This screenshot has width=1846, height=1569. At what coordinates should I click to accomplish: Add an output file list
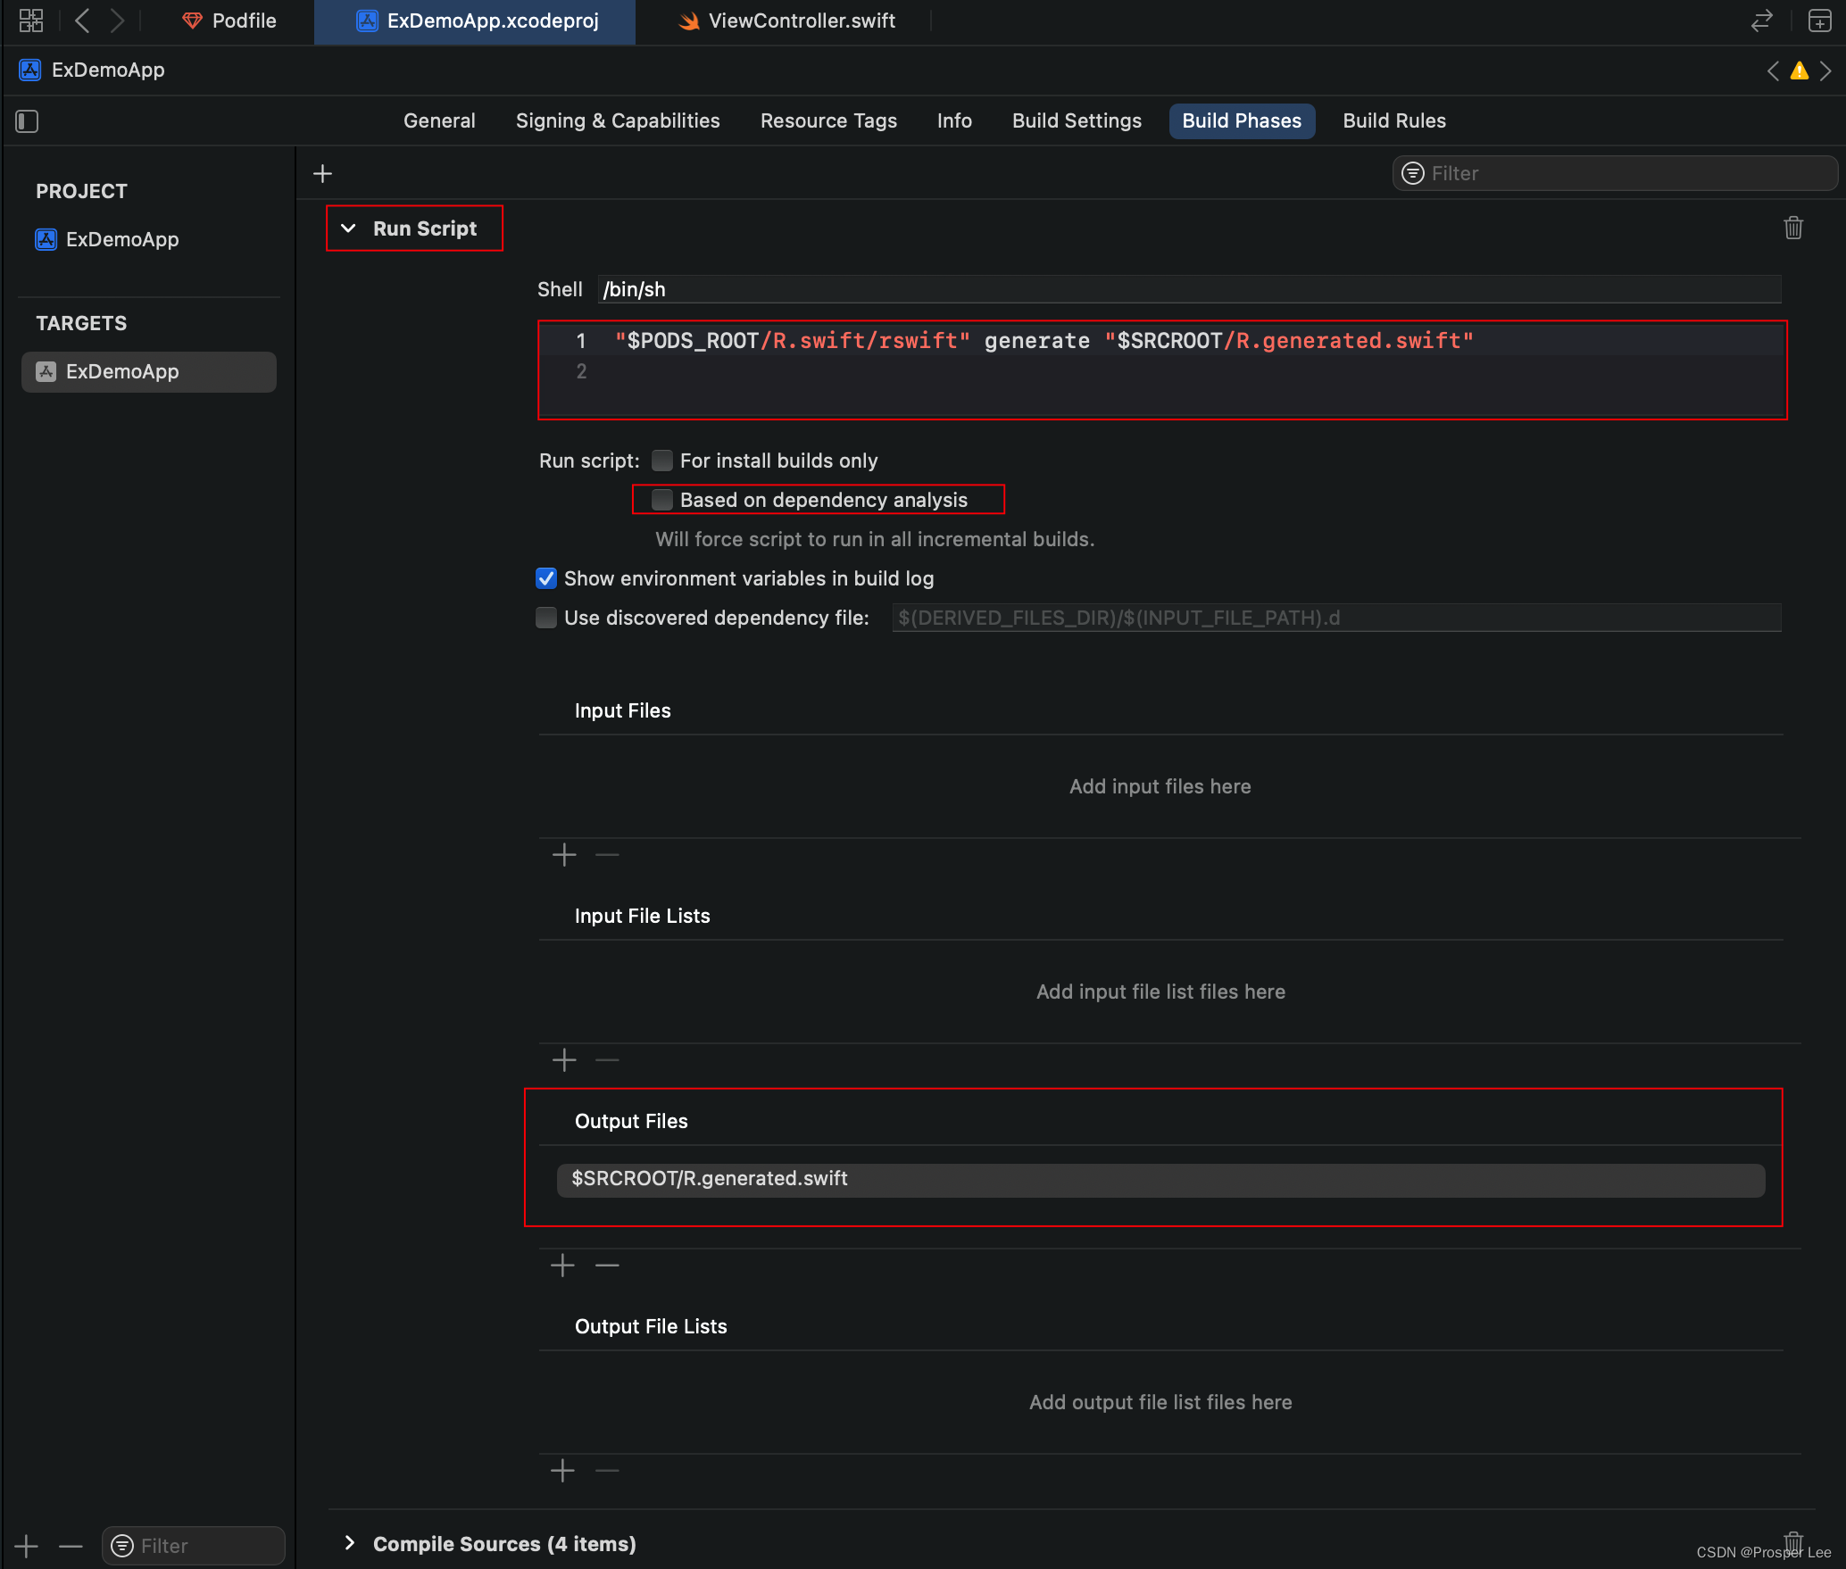click(562, 1471)
